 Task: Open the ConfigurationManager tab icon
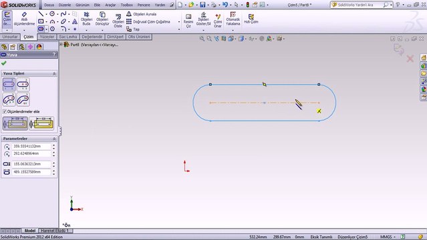point(21,47)
